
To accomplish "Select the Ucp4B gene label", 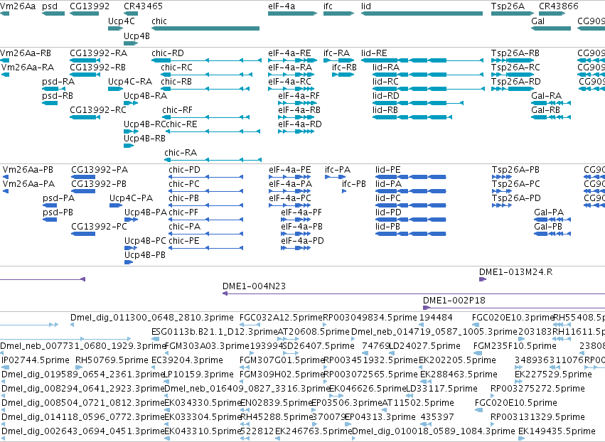I will coord(136,36).
